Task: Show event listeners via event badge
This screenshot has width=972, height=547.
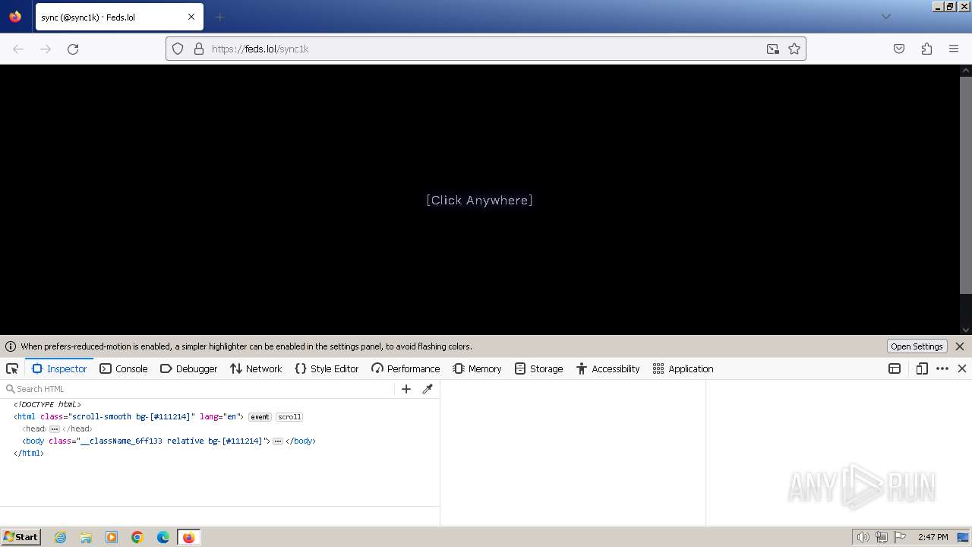Action: (x=260, y=417)
